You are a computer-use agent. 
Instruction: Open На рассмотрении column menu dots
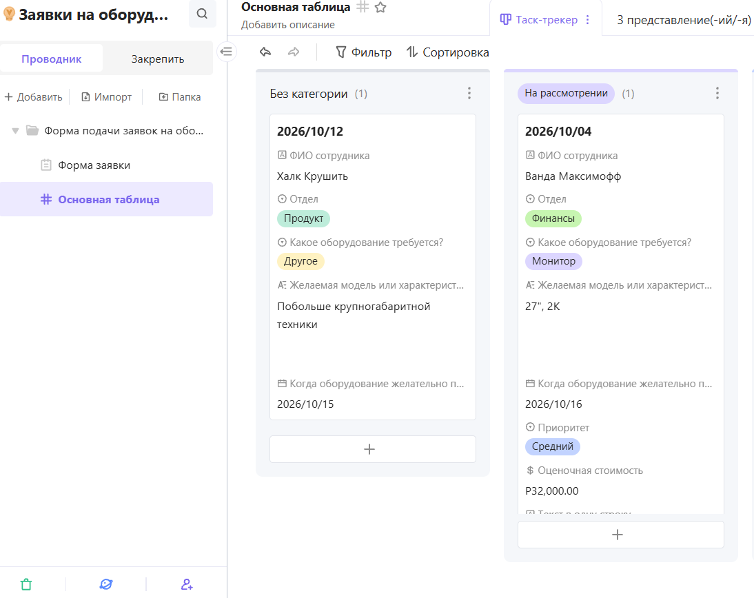717,93
